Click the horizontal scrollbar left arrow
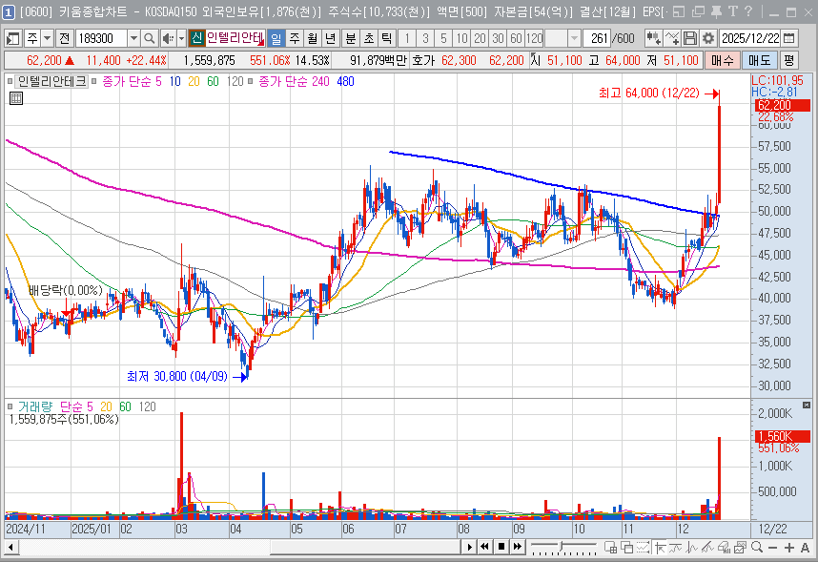818x562 pixels. [10, 548]
